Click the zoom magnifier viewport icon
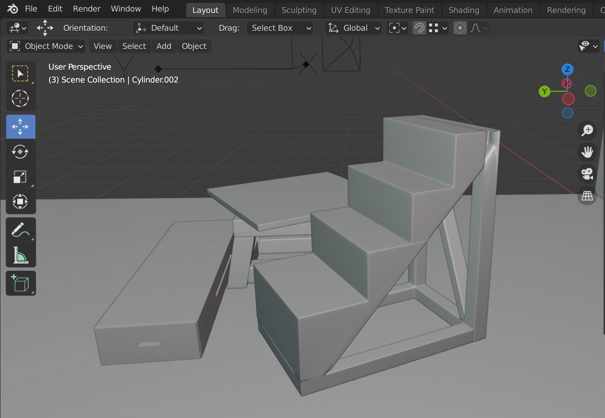Viewport: 605px width, 418px height. [587, 130]
